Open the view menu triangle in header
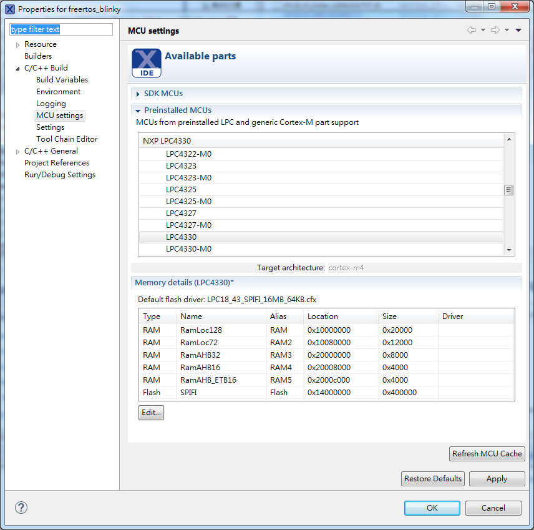 518,30
